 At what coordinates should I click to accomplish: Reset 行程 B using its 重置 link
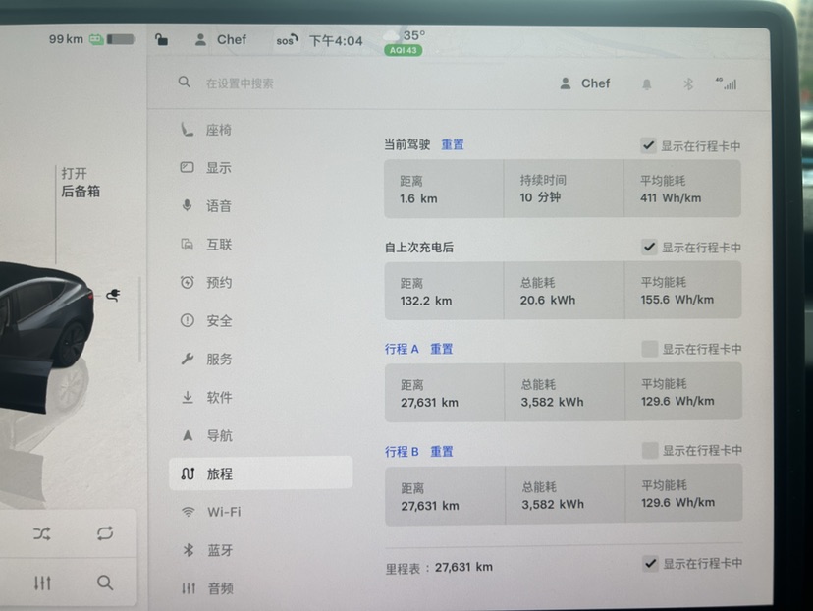coord(442,452)
